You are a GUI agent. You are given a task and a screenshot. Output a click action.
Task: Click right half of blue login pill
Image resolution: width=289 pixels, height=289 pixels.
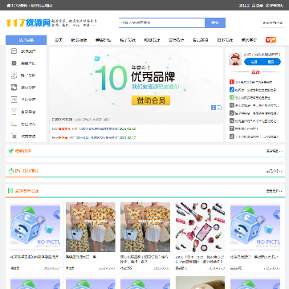pos(271,62)
